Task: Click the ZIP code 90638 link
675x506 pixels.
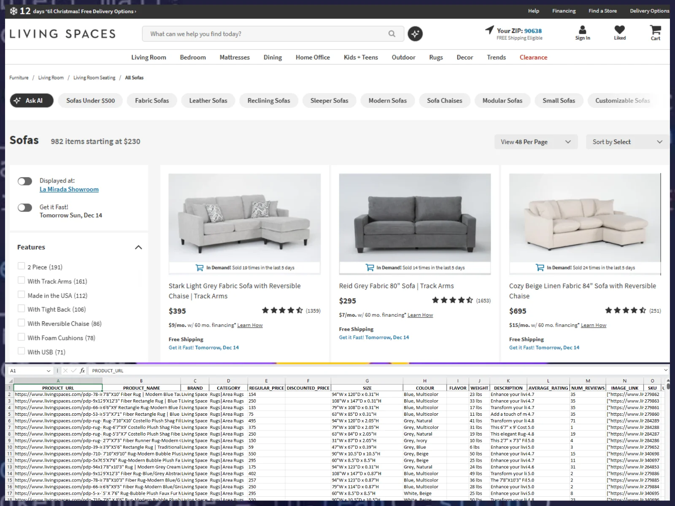Action: point(533,31)
